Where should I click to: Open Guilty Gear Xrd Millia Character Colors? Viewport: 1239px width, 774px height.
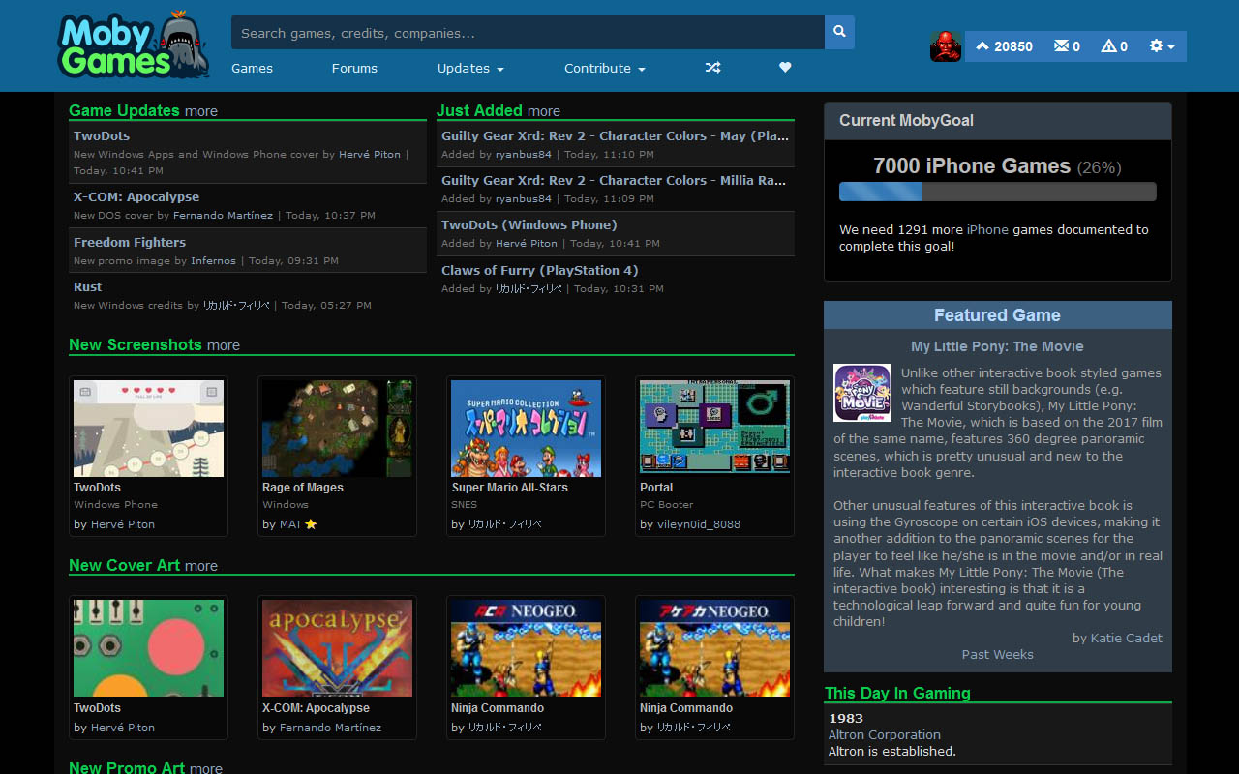pyautogui.click(x=616, y=180)
